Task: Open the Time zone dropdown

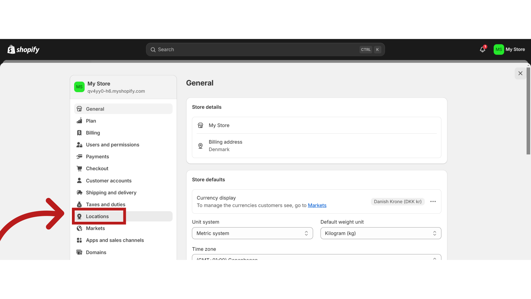Action: point(317,257)
